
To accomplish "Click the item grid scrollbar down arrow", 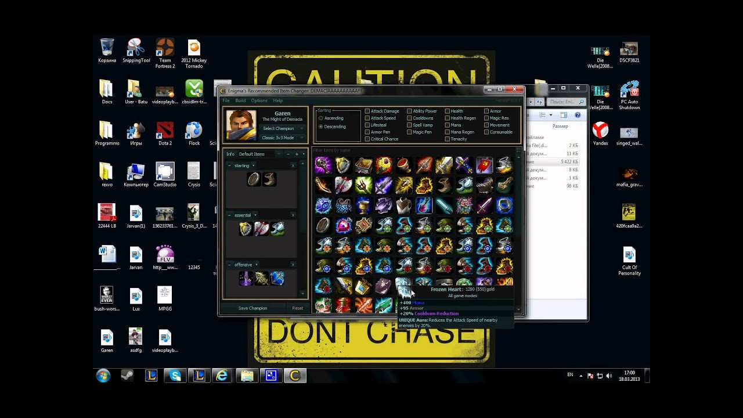I will tap(519, 310).
